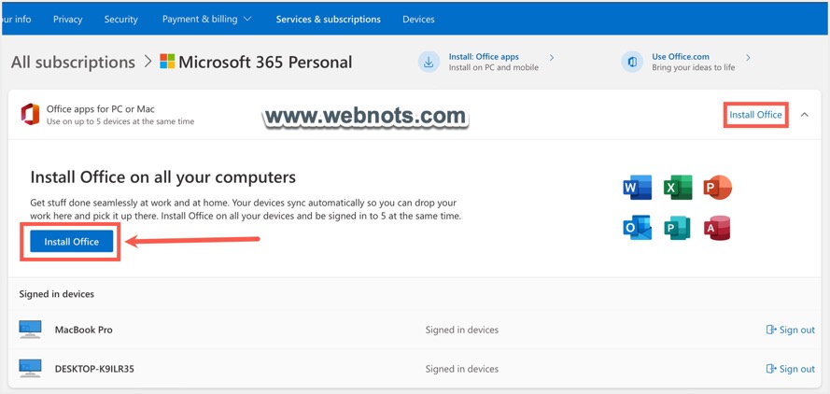830x394 pixels.
Task: Open the Security tab
Action: click(x=120, y=19)
